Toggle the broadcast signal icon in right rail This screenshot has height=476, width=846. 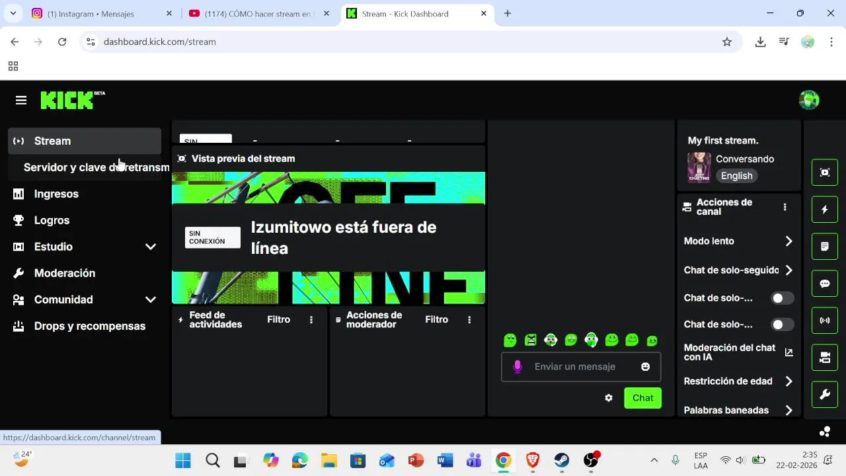click(x=825, y=321)
